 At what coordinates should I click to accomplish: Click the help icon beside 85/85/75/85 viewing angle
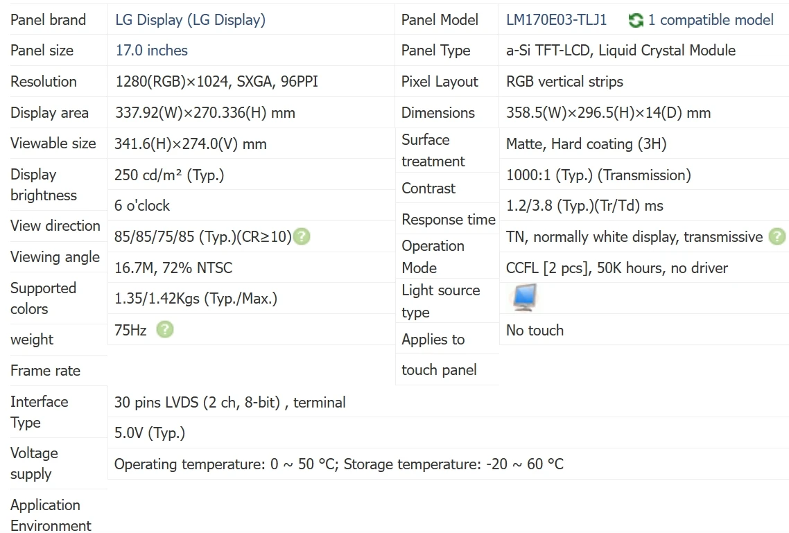pyautogui.click(x=302, y=237)
